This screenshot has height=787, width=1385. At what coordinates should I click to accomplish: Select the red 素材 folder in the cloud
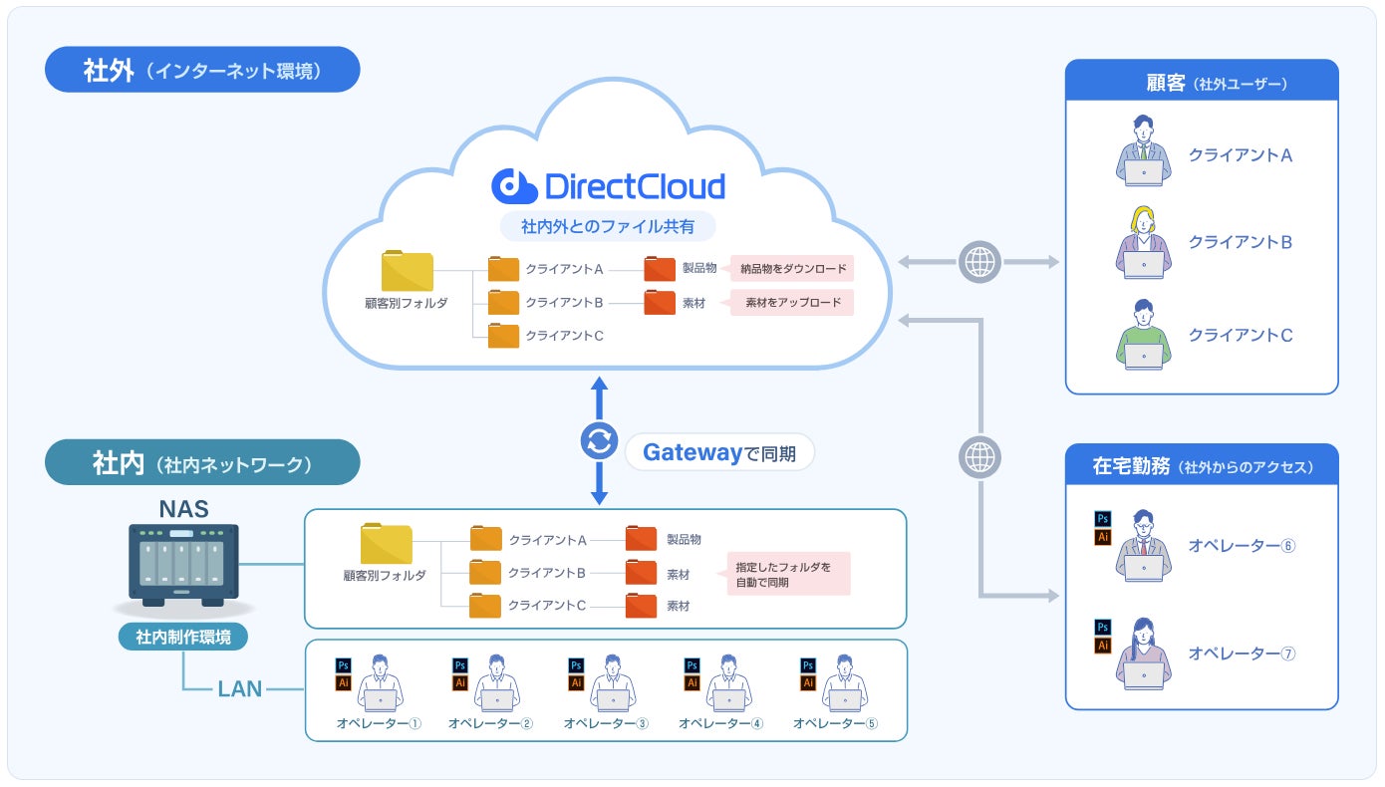tap(660, 302)
